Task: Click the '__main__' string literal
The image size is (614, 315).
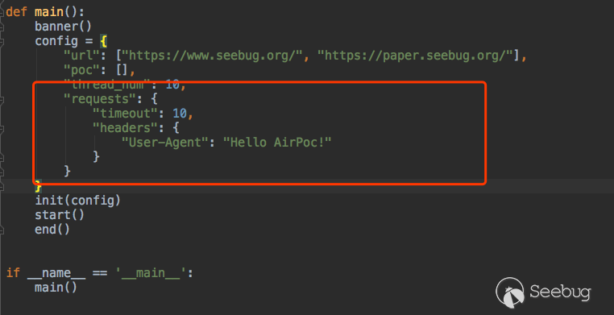Action: click(151, 273)
